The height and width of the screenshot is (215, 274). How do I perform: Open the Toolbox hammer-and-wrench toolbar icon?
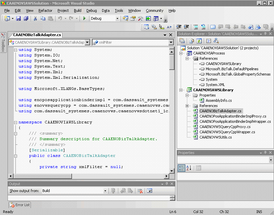click(141, 18)
